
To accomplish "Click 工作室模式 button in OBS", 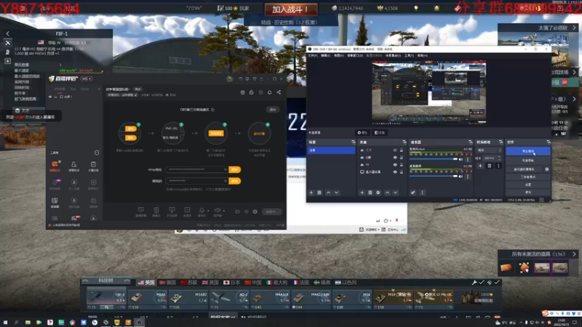I will click(528, 177).
